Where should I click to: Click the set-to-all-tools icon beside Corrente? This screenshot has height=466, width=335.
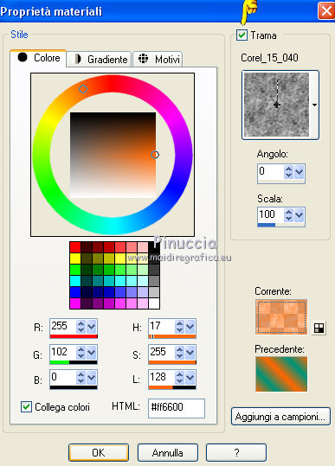pyautogui.click(x=319, y=329)
